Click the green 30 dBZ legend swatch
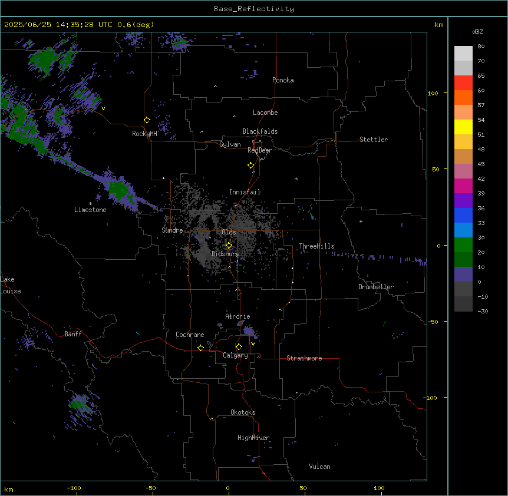The image size is (508, 496). point(463,245)
